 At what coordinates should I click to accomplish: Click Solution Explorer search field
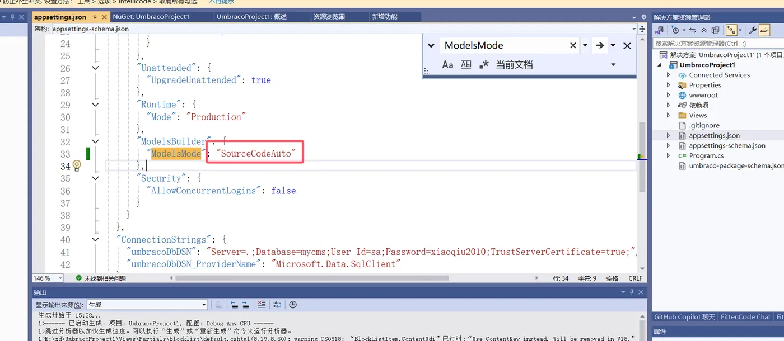[x=718, y=43]
